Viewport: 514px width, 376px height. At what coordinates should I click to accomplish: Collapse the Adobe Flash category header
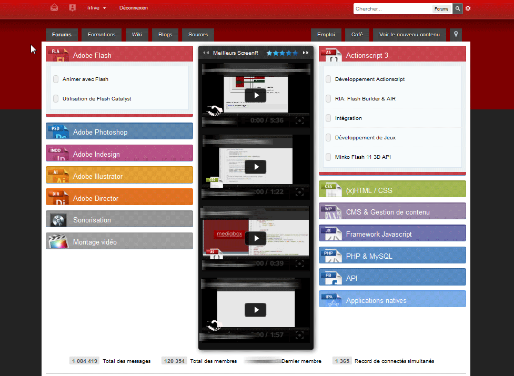[x=119, y=54]
